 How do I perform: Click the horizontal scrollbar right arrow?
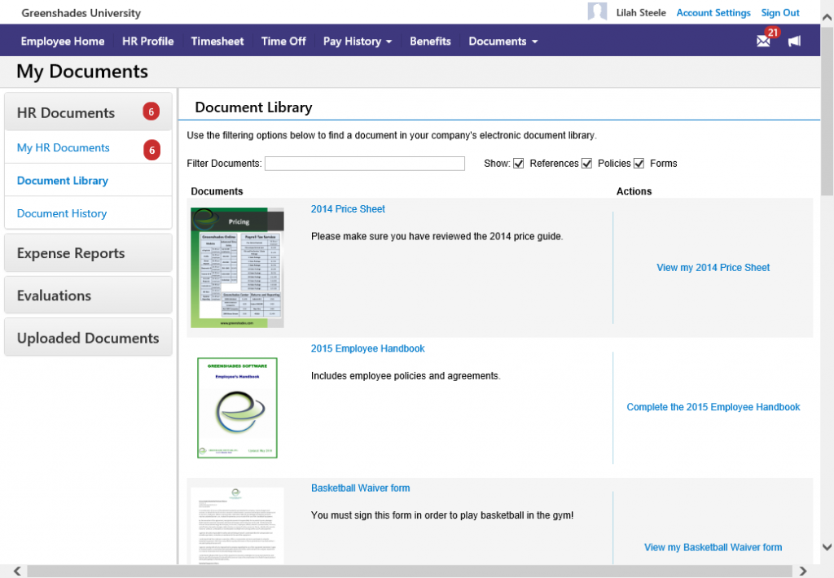[x=802, y=571]
